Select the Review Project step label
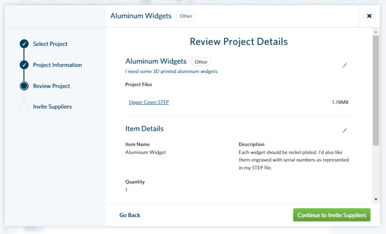 pyautogui.click(x=52, y=86)
